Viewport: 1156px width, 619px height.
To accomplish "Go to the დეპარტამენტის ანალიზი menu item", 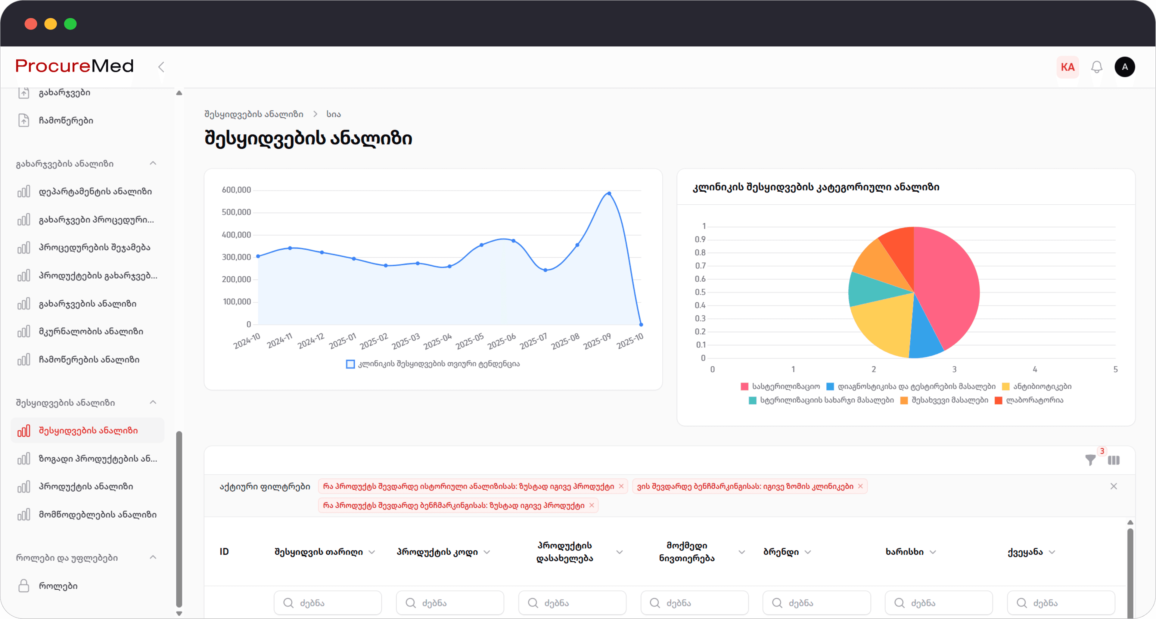I will [x=95, y=191].
